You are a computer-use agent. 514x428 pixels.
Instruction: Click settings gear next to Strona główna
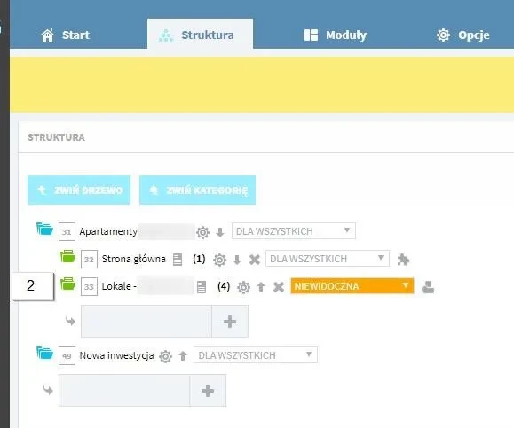219,260
